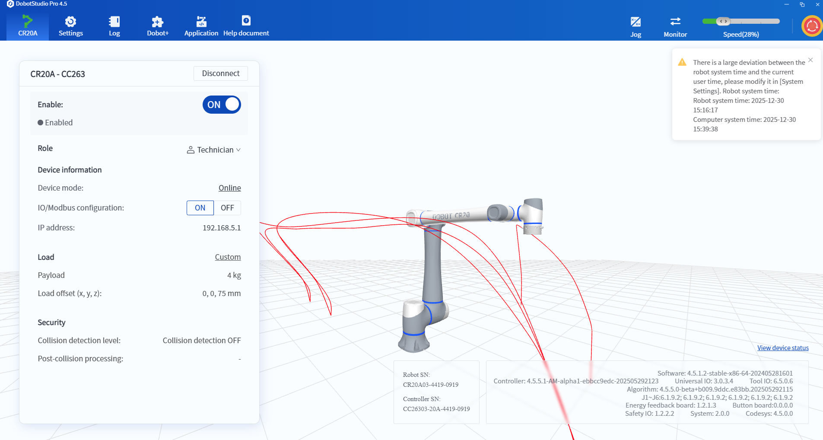Click the Enabled status indicator
Screen dimensions: 823x440
tap(55, 123)
